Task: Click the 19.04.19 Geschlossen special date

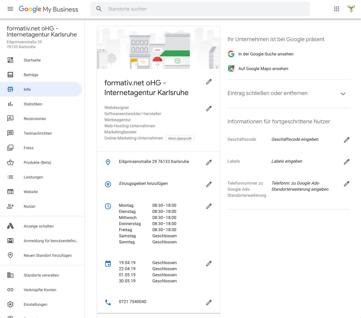Action: pos(148,263)
